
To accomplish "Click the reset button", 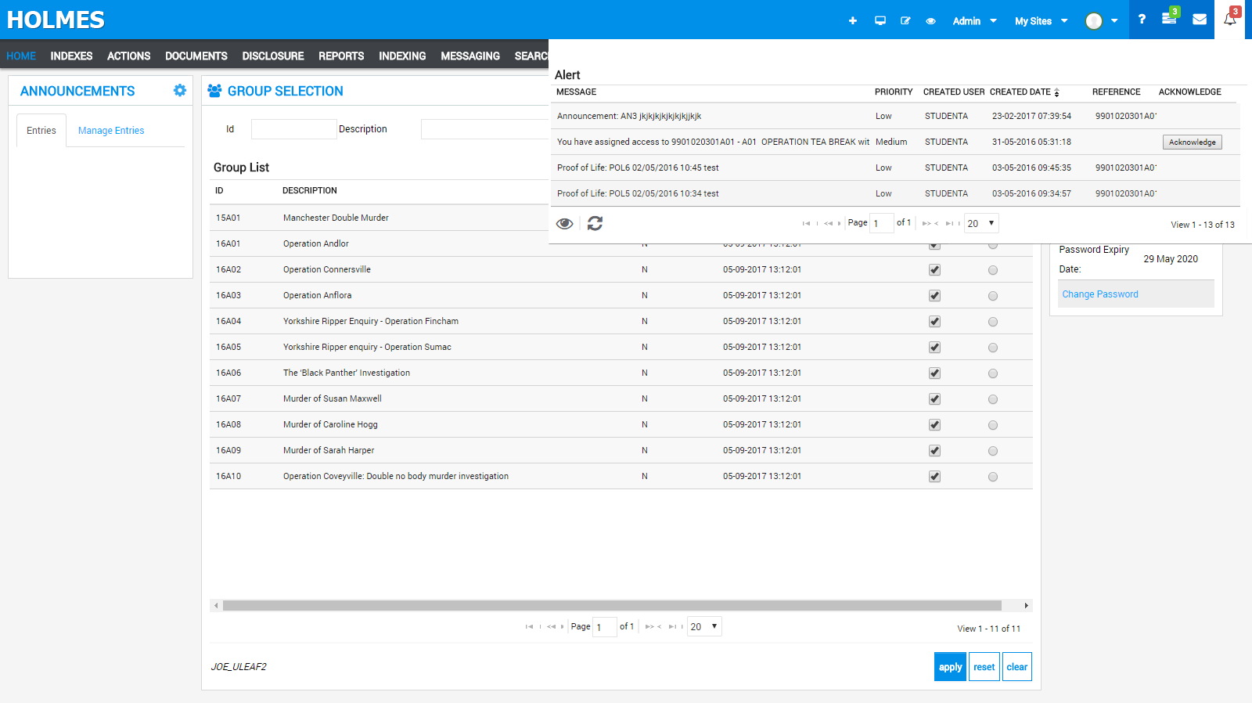I will pos(984,667).
